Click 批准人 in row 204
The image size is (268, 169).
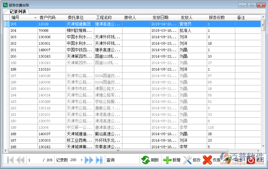click(185, 30)
